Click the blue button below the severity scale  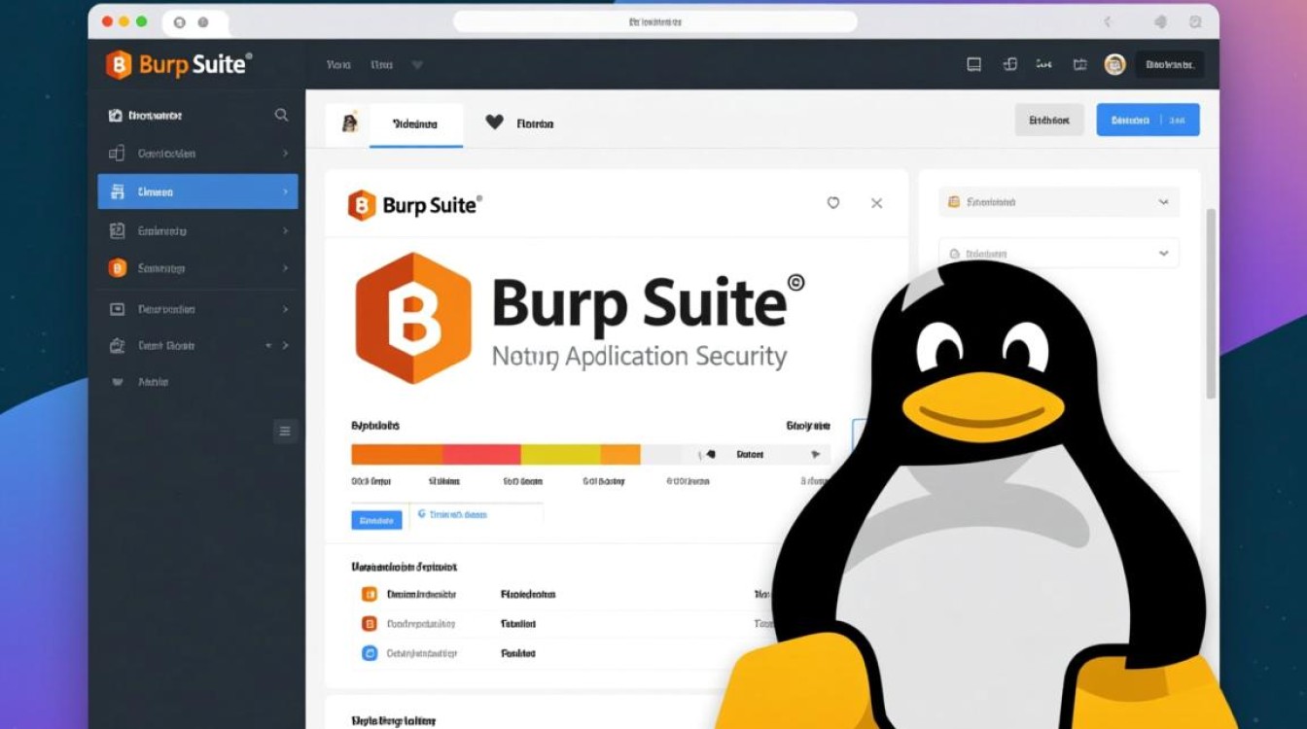[375, 520]
